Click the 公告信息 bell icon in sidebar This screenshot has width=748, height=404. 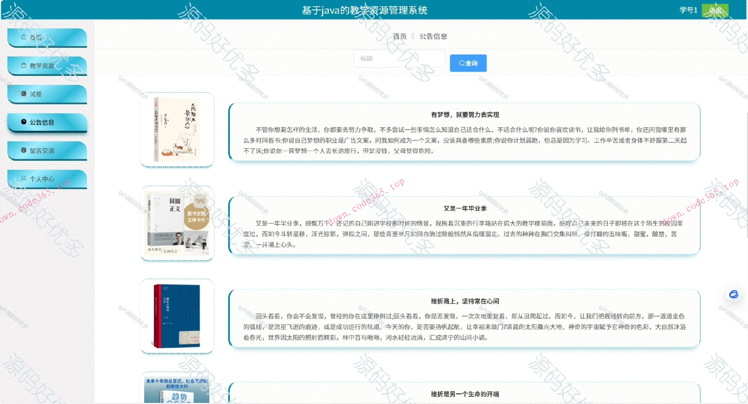(x=23, y=122)
